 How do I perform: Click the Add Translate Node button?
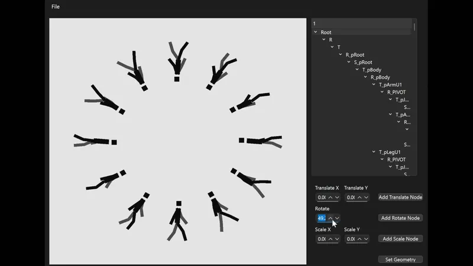(x=400, y=197)
